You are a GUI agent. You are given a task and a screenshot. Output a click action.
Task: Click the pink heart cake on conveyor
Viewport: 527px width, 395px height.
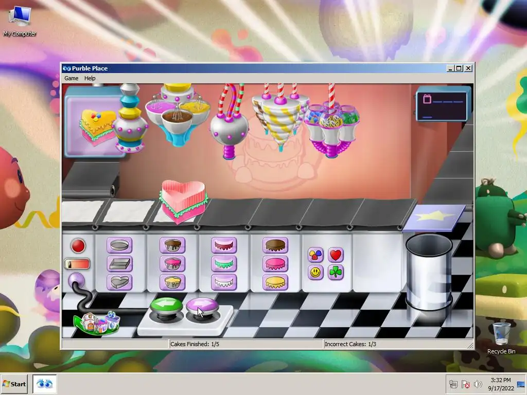point(183,202)
